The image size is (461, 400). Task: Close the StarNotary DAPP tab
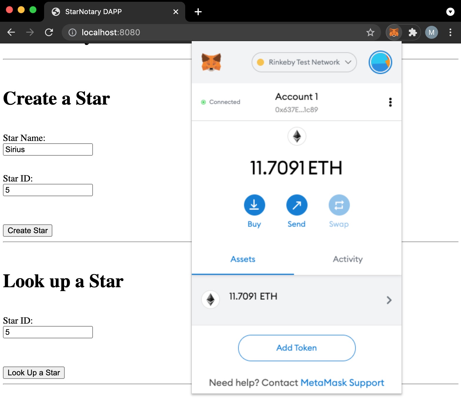[176, 12]
